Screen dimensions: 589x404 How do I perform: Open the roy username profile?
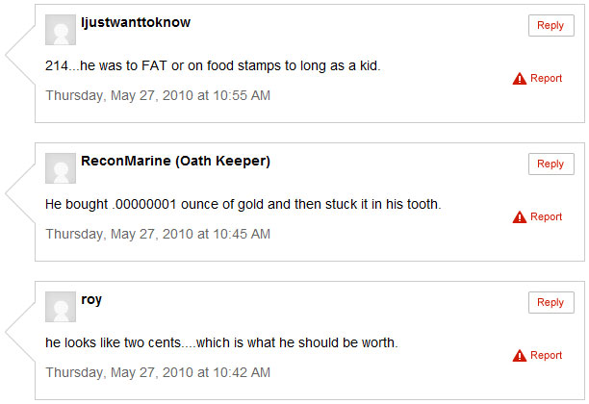tap(91, 300)
